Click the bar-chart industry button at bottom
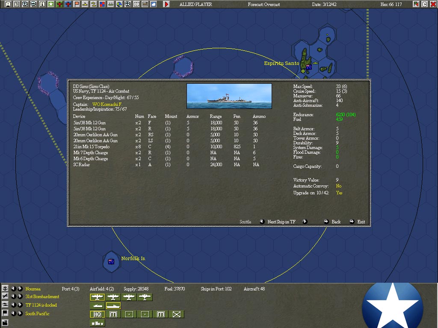Image resolution: width=438 pixels, height=328 pixels. pyautogui.click(x=97, y=323)
